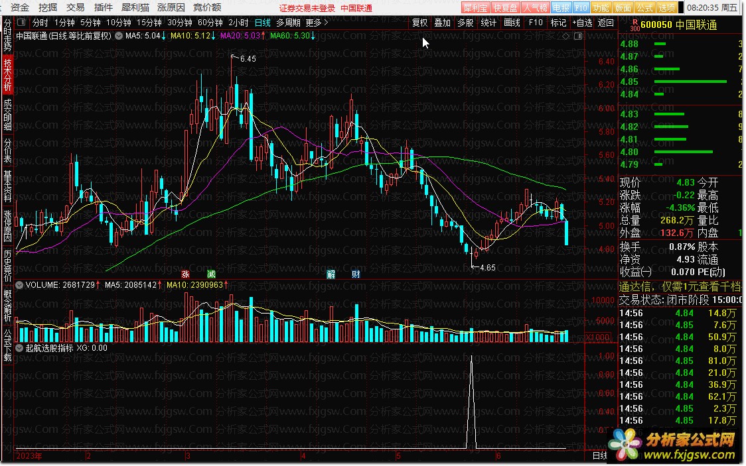Select the 基本资料 sidebar tab
Viewport: 746px width, 466px height.
pyautogui.click(x=7, y=186)
